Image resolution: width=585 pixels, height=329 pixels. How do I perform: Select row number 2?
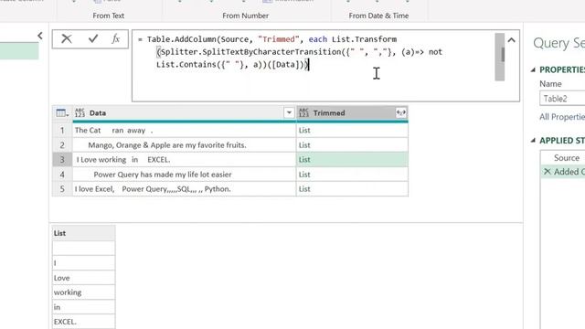click(62, 144)
